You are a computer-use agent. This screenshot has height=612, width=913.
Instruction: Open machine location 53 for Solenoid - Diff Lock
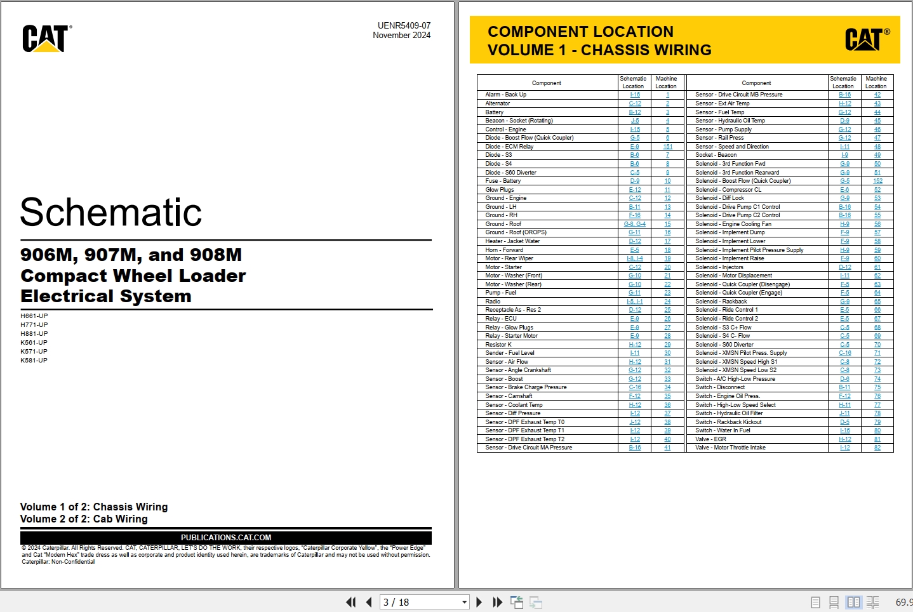[877, 198]
